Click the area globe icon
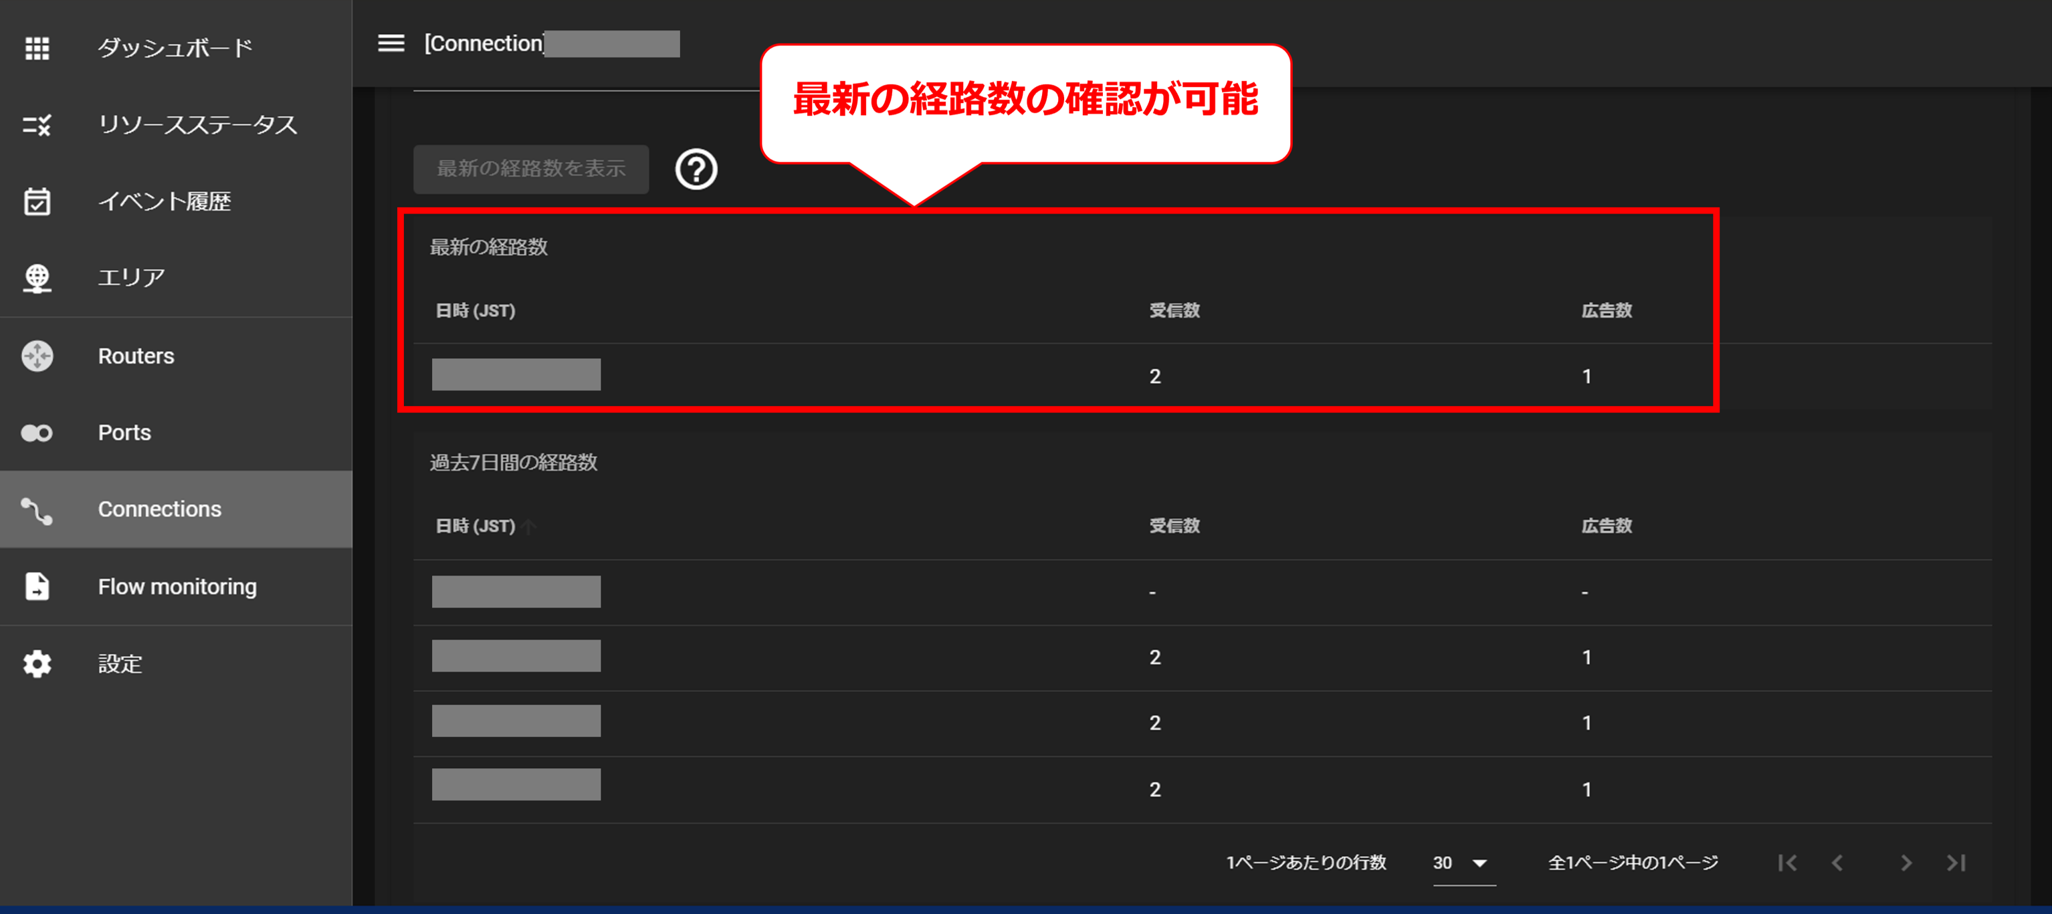The image size is (2052, 914). click(37, 278)
